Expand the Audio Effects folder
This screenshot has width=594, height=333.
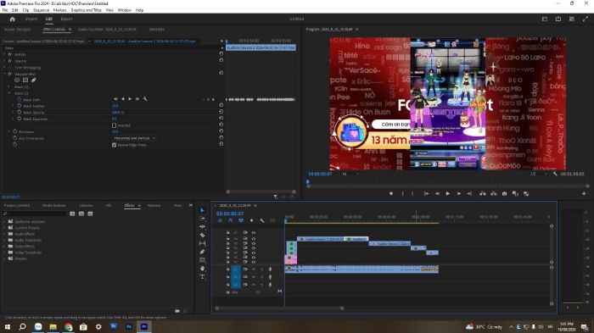pos(4,234)
